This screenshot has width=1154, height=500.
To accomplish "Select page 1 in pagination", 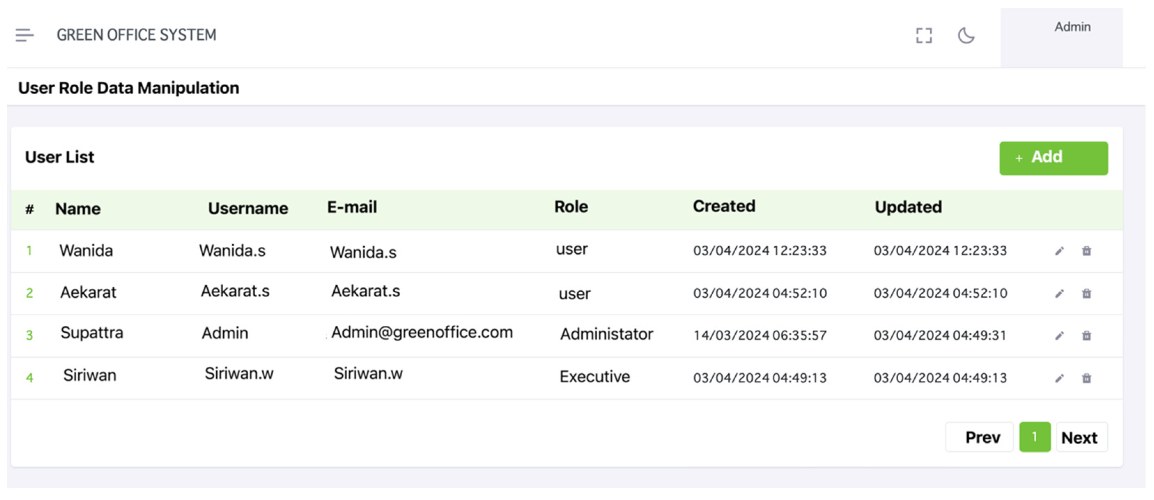I will click(x=1035, y=437).
